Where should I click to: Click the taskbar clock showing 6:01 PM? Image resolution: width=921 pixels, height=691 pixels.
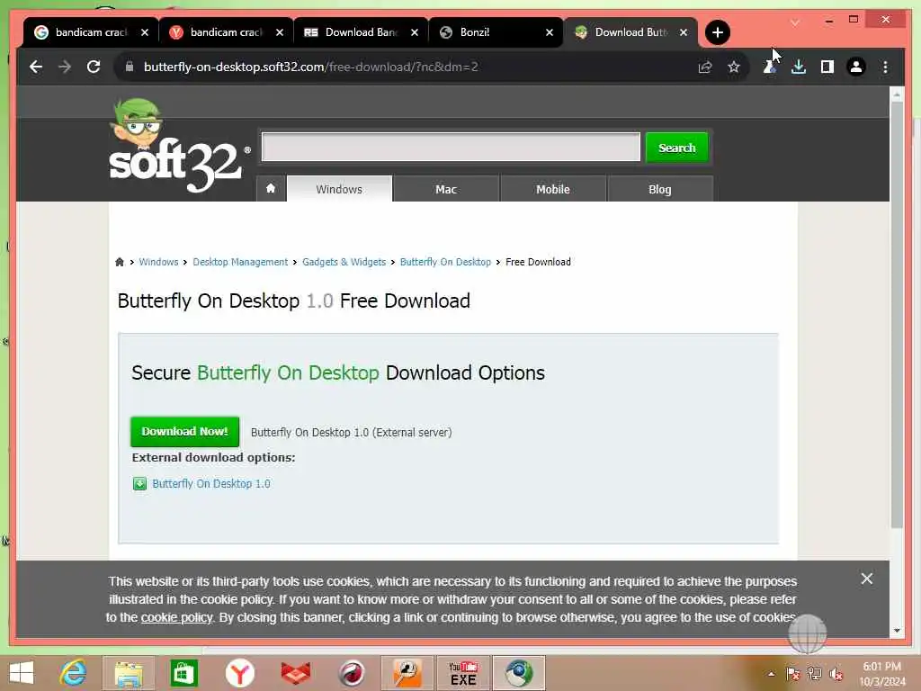pyautogui.click(x=881, y=673)
